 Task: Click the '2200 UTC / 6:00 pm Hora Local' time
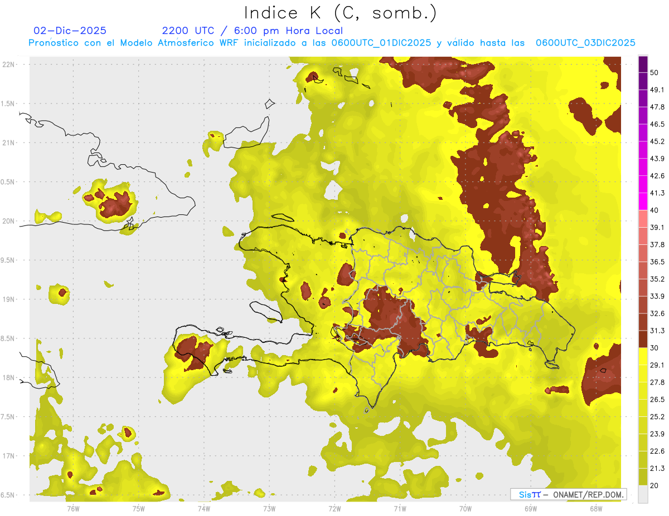pos(252,31)
